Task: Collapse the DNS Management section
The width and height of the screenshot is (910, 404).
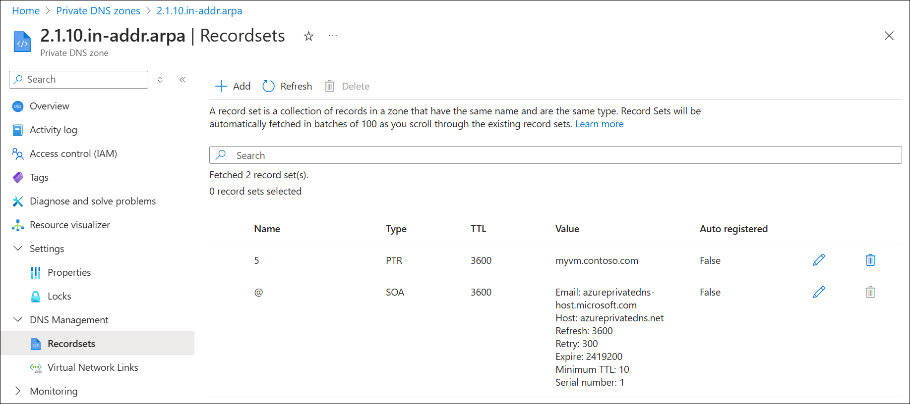Action: click(18, 320)
